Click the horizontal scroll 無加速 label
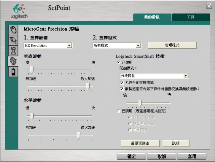The width and height of the screenshot is (215, 162). point(31,128)
